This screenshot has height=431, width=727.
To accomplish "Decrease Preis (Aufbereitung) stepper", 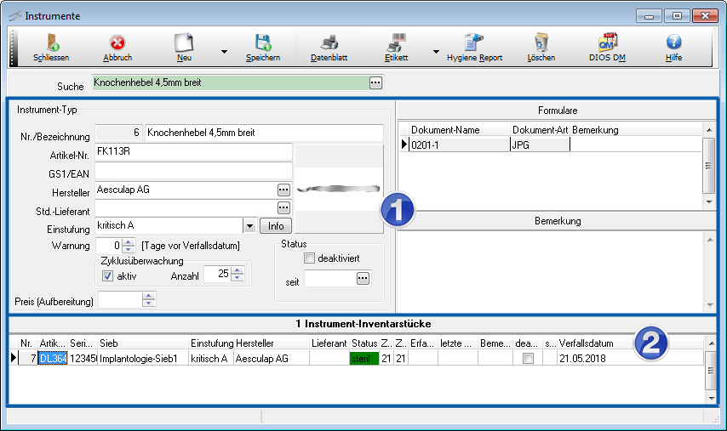I will click(x=148, y=303).
